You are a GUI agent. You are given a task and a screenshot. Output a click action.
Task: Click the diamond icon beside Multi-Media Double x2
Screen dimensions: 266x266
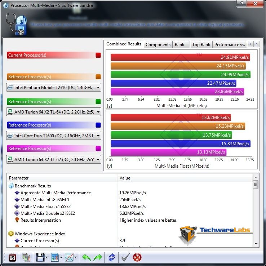(x=17, y=213)
